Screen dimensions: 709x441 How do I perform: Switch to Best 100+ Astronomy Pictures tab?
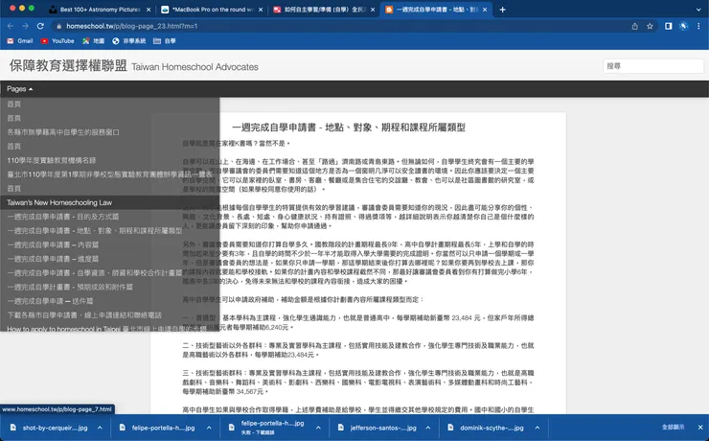point(100,10)
